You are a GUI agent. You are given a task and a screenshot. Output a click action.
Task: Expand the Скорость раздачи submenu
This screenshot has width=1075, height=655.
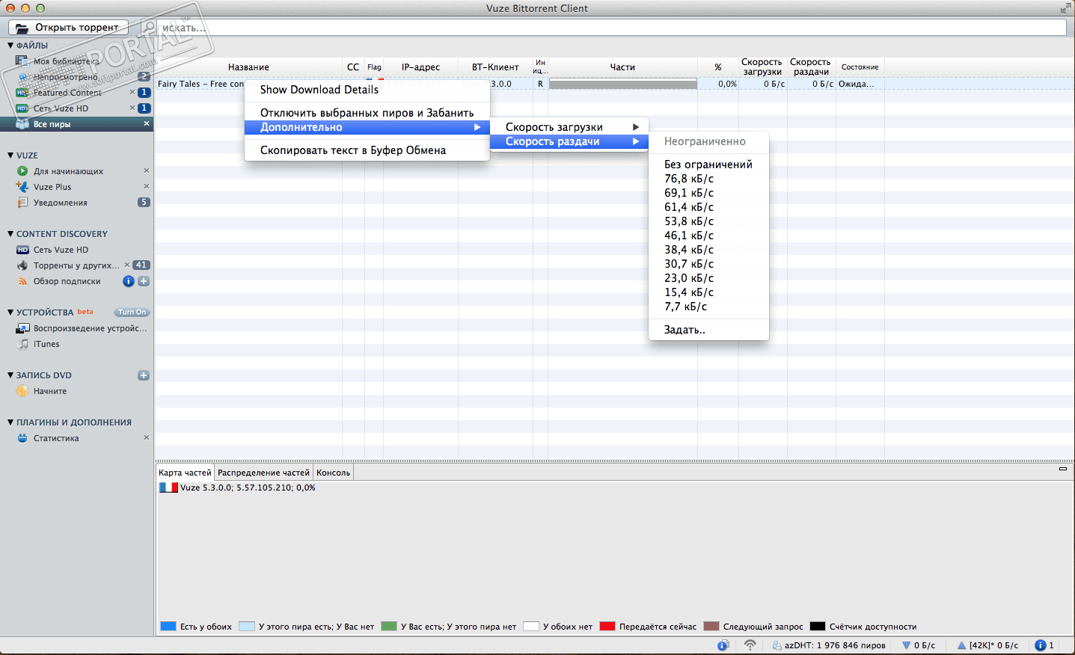click(569, 141)
